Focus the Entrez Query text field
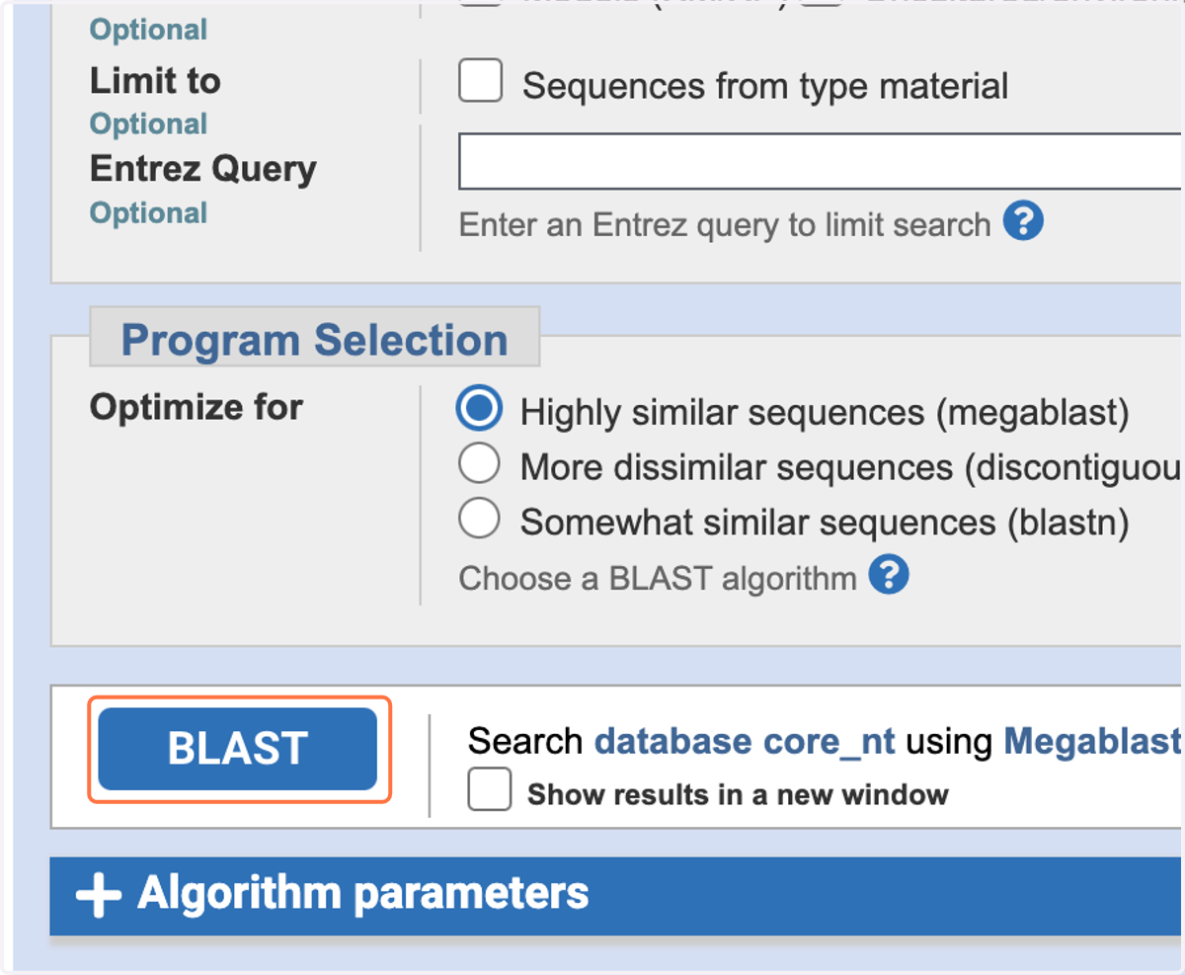 pos(820,161)
